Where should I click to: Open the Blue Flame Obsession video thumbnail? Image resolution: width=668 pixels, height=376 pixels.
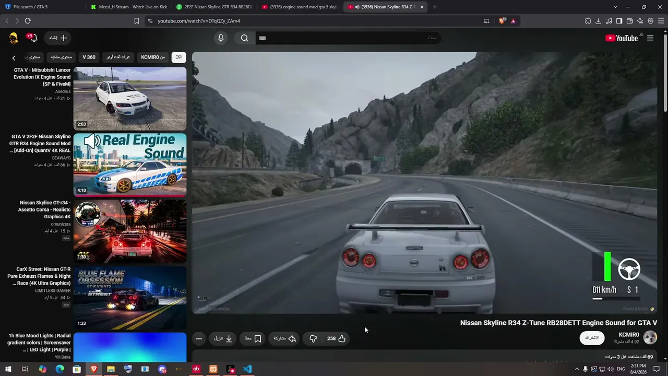tap(130, 298)
